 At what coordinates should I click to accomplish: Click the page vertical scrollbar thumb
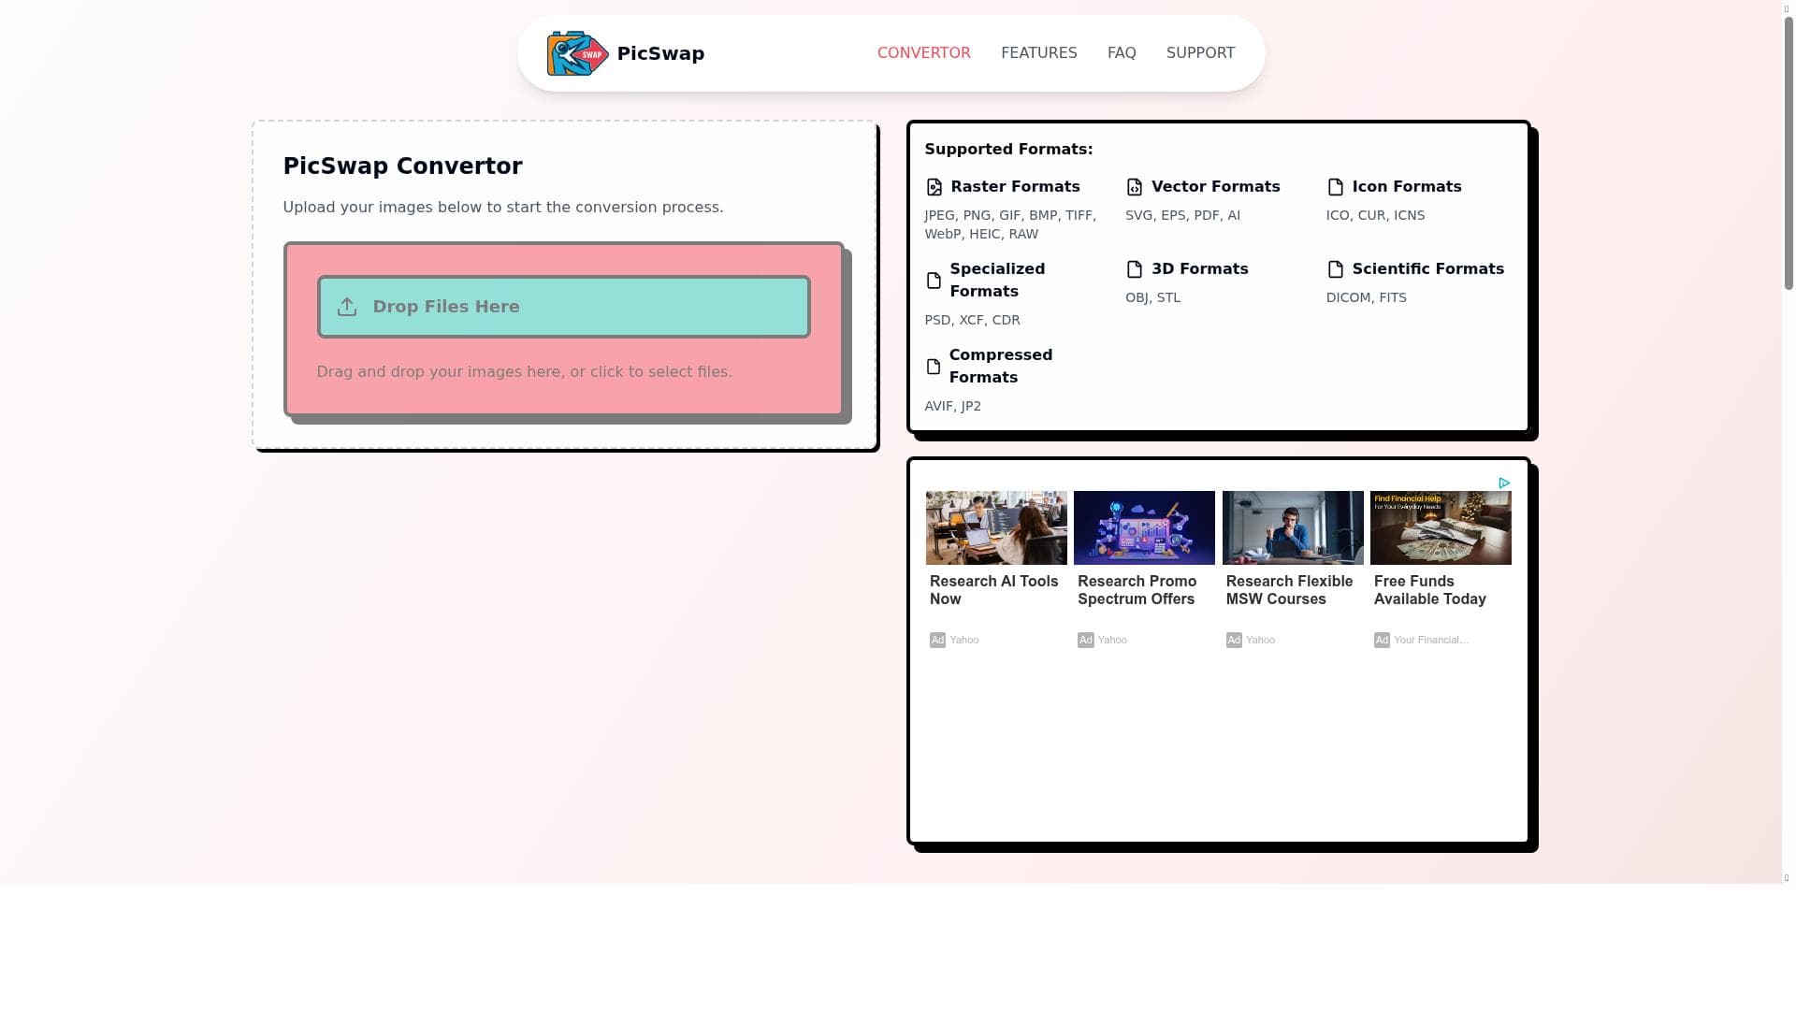[1789, 151]
